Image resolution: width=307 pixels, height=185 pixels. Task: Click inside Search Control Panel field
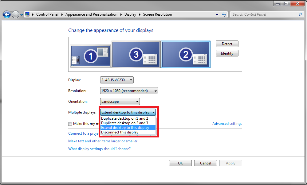click(264, 14)
